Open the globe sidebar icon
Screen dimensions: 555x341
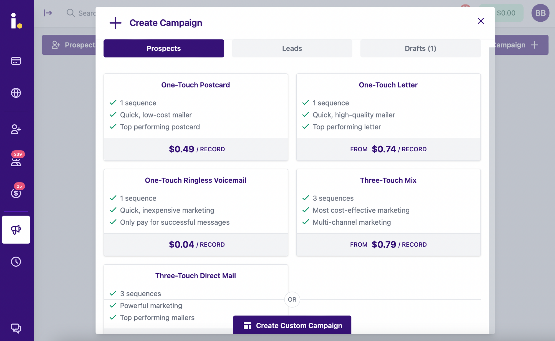(16, 93)
